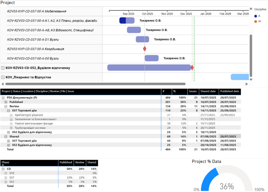This screenshot has width=268, height=192.
Task: Click the Project | Status | Location header
Action: coord(81,91)
